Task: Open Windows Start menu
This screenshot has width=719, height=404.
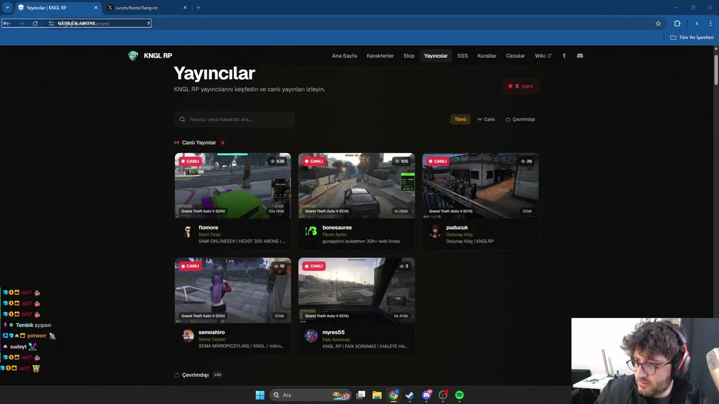Action: pos(260,395)
